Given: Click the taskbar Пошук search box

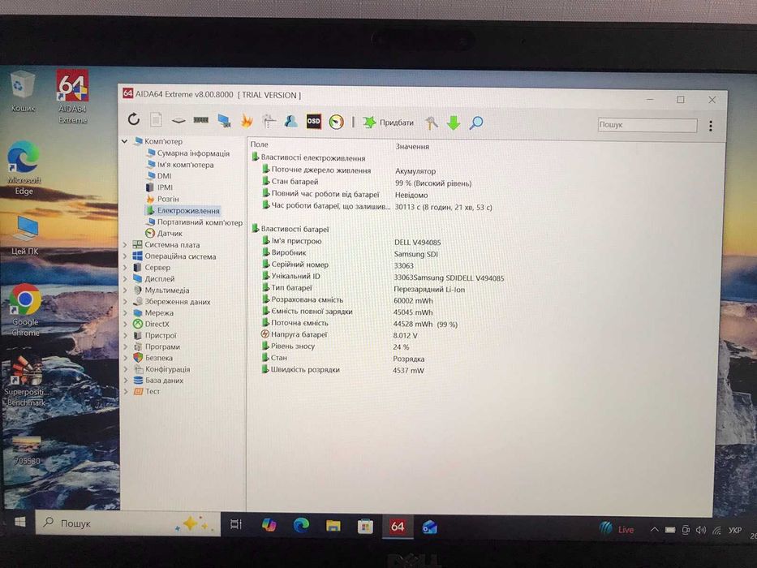Looking at the screenshot, I should [127, 523].
